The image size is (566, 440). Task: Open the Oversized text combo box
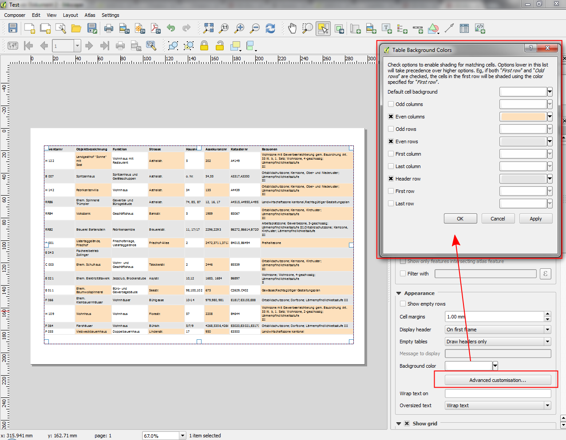coord(498,405)
